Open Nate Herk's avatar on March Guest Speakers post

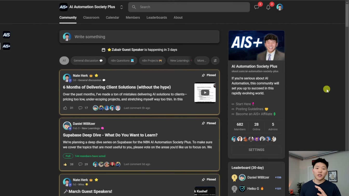click(x=67, y=182)
